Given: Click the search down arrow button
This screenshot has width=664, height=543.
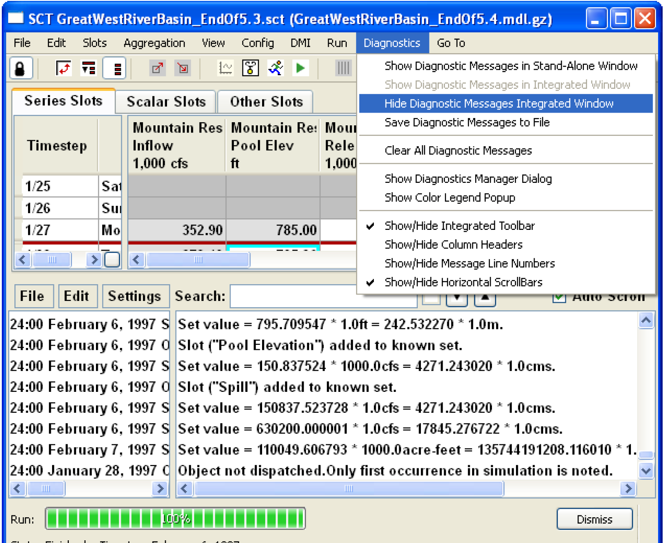Looking at the screenshot, I should click(x=457, y=298).
